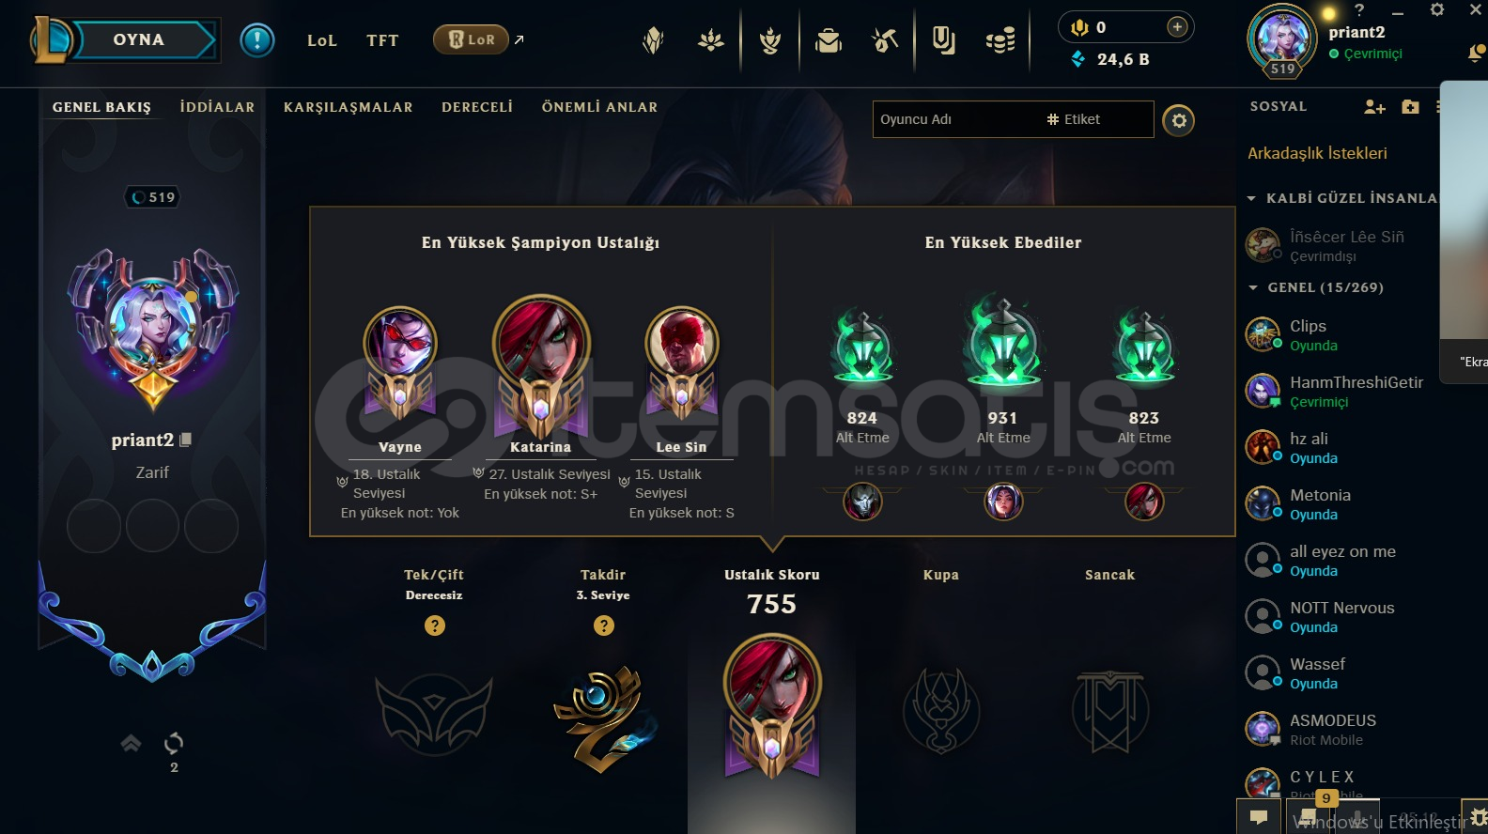The image size is (1488, 834).
Task: Open the Takdir level help question mark
Action: (x=604, y=625)
